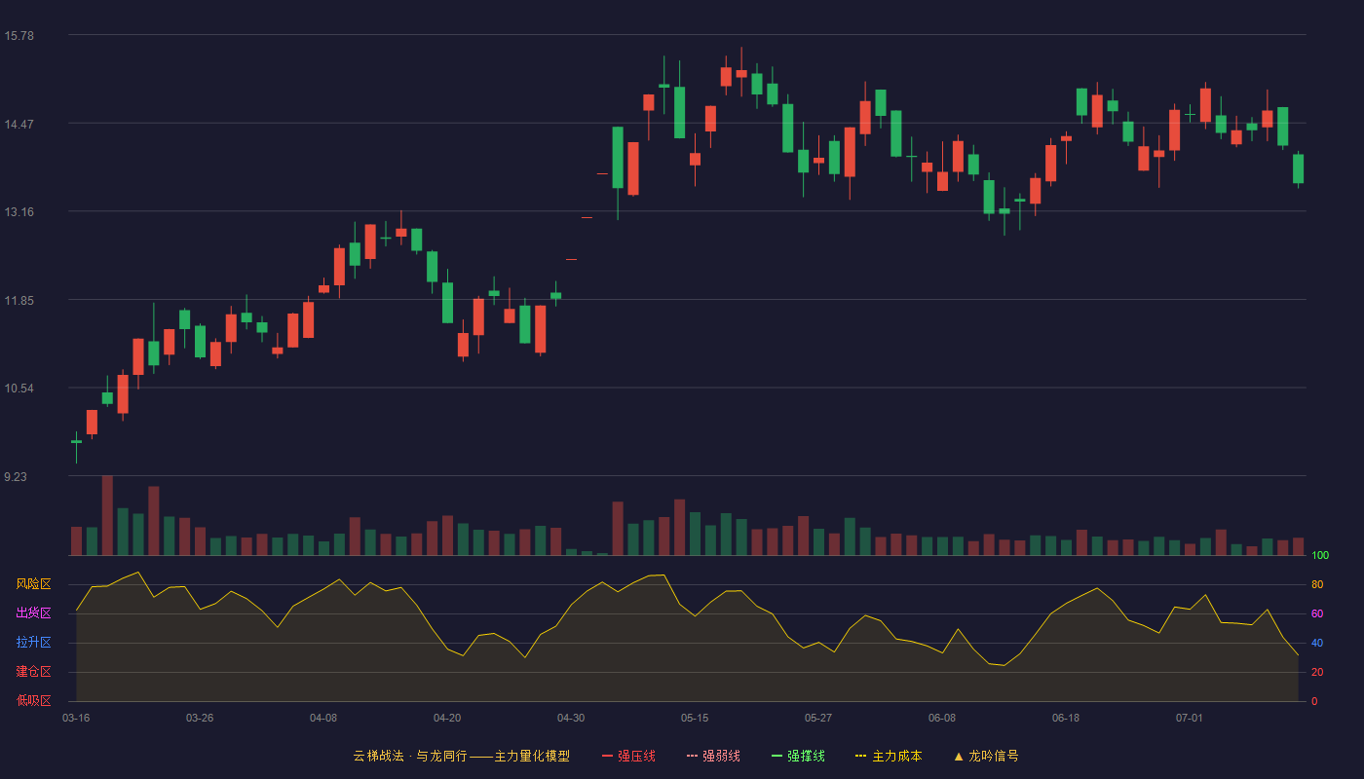Image resolution: width=1364 pixels, height=779 pixels.
Task: Click the 云梯战法 title text in legend
Action: pos(378,756)
